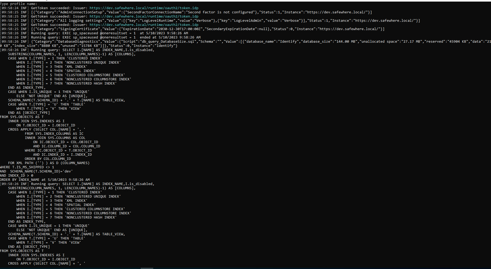
Task: Click 'Second factor is not configured' value
Action: point(220,12)
